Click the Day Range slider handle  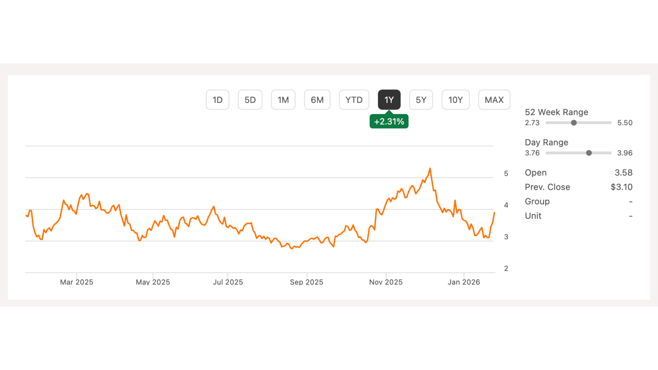click(x=589, y=153)
